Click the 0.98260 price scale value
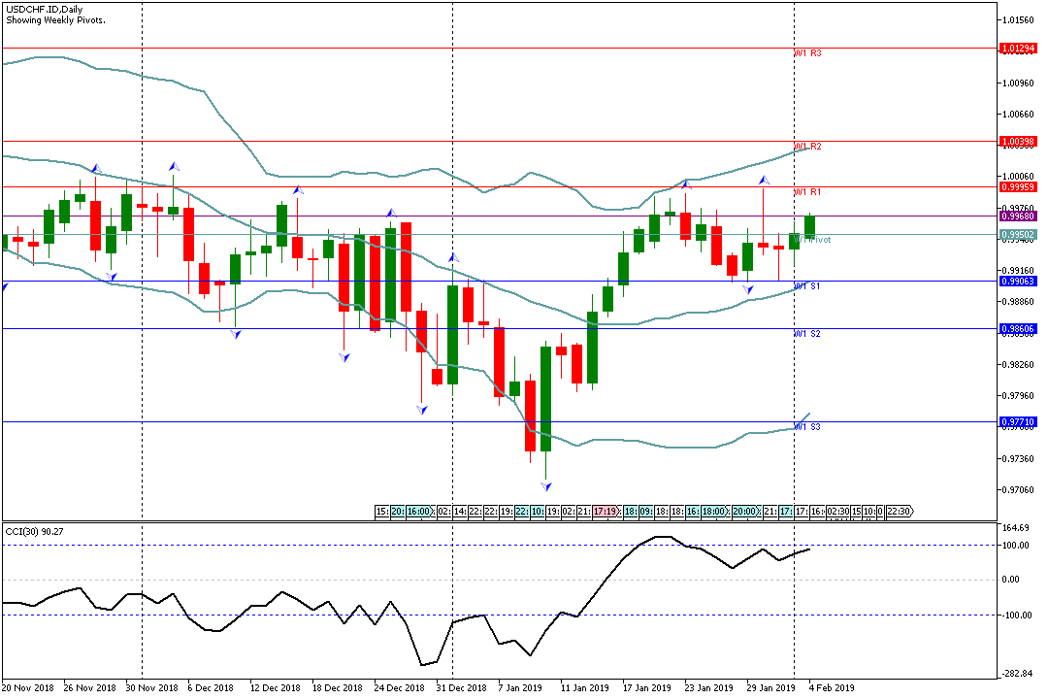Image resolution: width=1048 pixels, height=699 pixels. click(1018, 365)
